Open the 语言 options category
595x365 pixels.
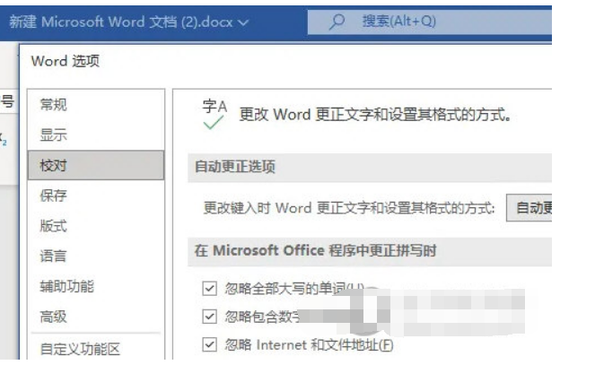pos(96,256)
